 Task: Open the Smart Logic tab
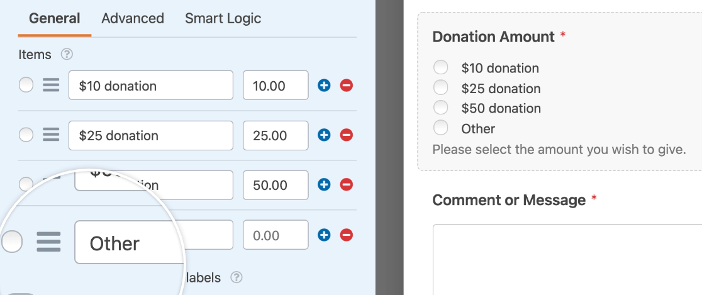coord(223,18)
